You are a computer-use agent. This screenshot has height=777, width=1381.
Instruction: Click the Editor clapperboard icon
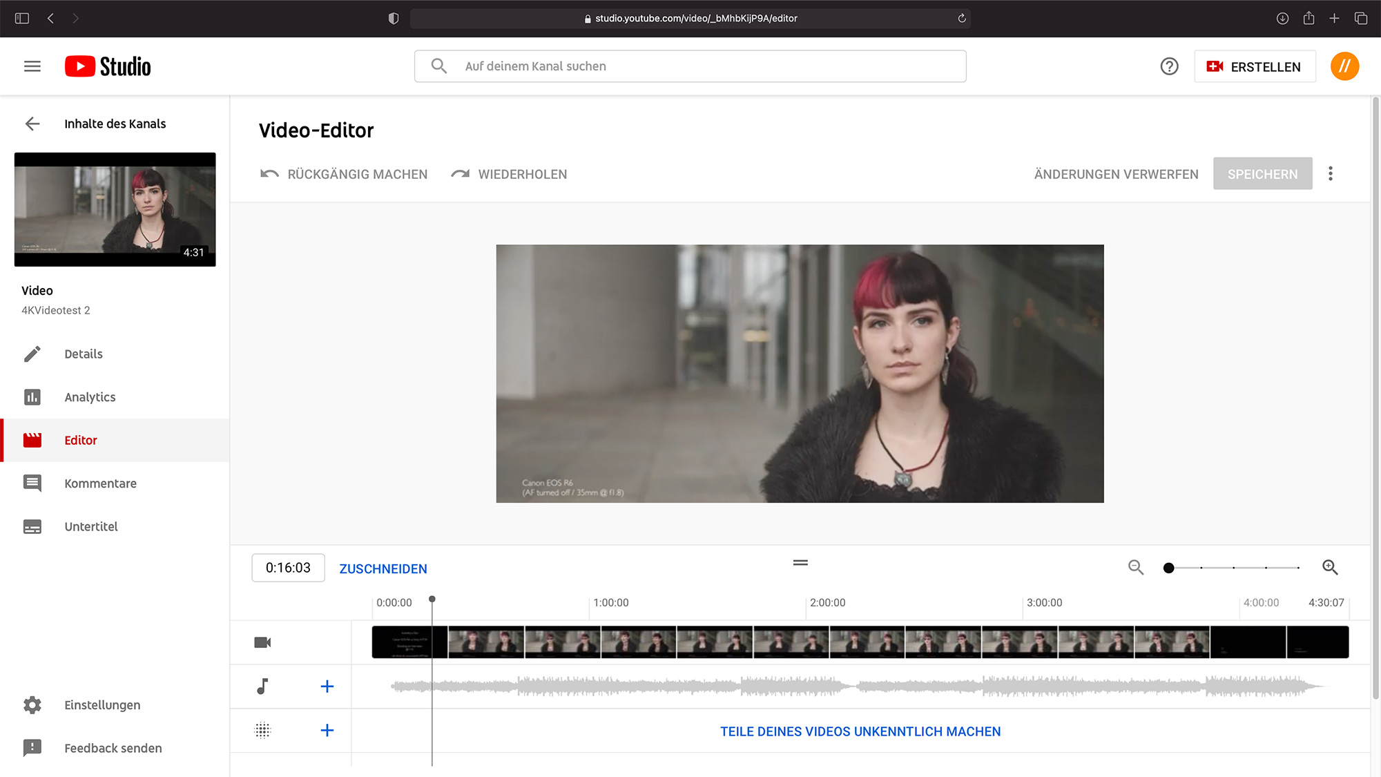click(32, 440)
